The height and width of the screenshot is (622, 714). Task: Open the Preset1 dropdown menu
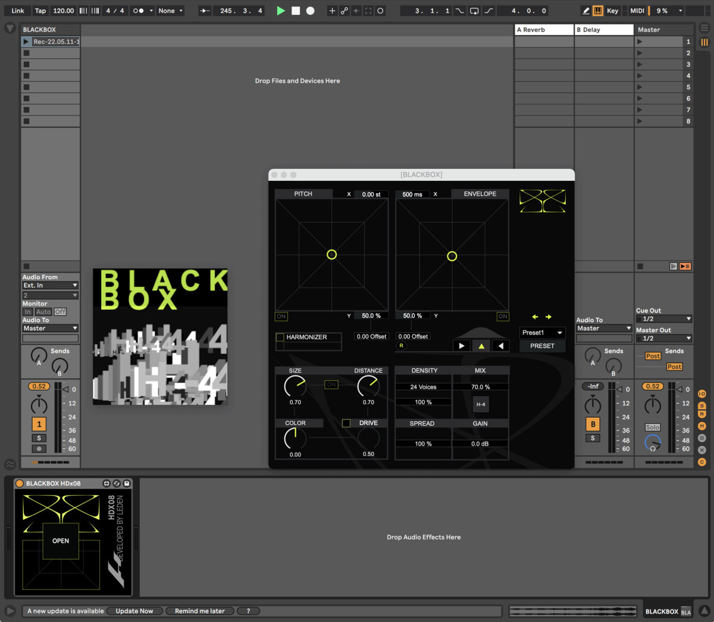(x=542, y=333)
